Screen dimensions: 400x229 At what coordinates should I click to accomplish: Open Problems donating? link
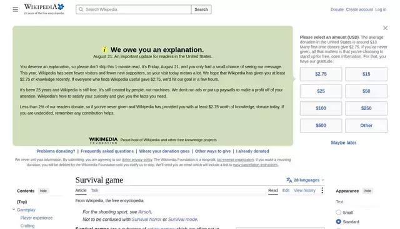pos(56,151)
